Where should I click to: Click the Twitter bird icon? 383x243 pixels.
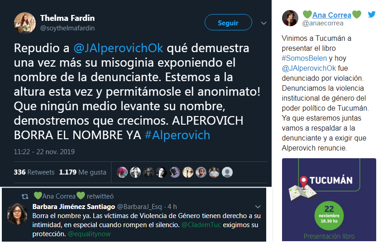372,15
